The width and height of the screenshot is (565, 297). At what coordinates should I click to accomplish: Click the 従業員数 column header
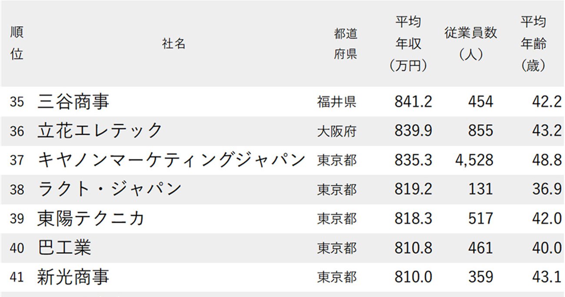[x=471, y=43]
